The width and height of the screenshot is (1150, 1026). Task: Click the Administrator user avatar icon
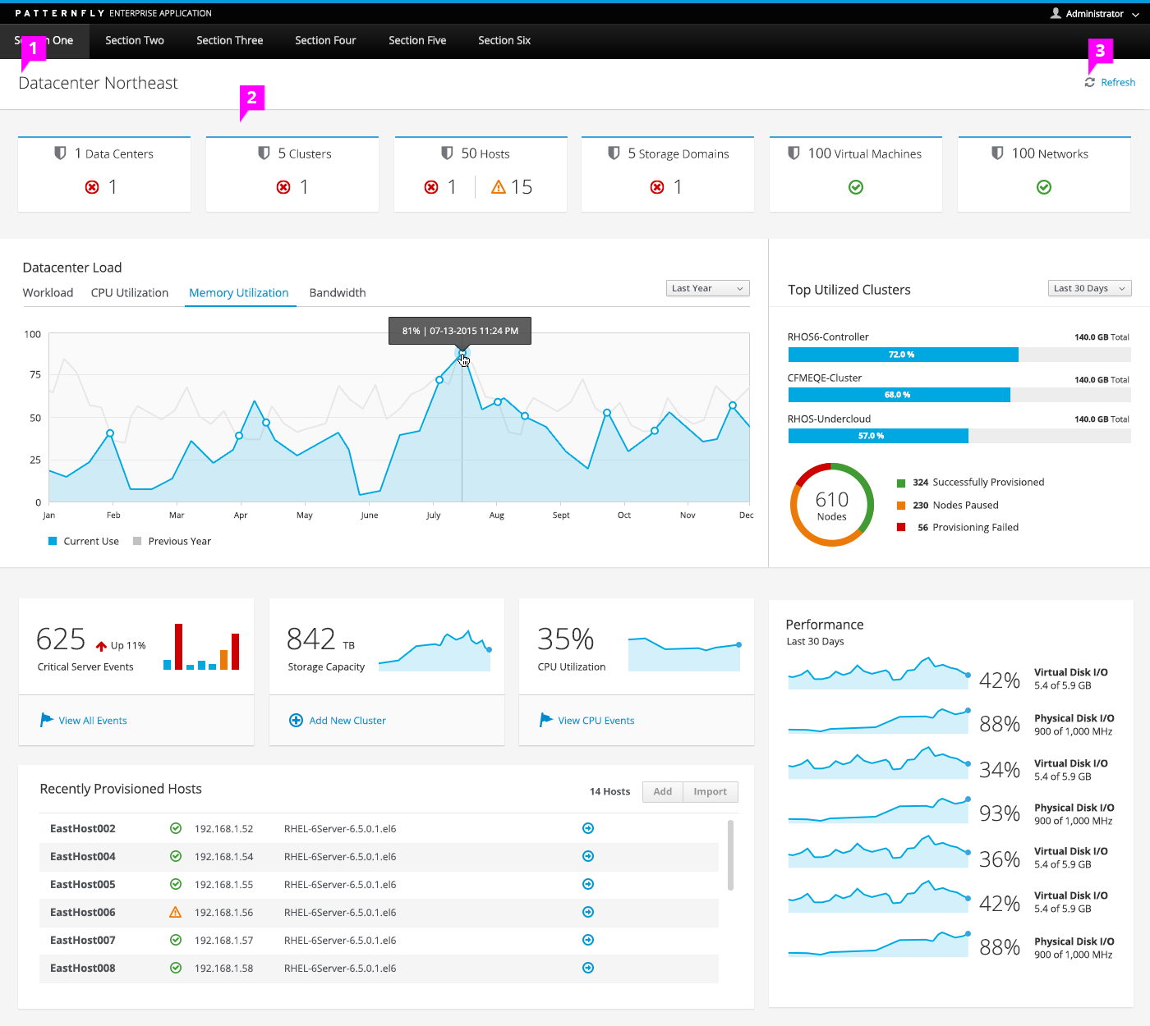[x=1056, y=13]
